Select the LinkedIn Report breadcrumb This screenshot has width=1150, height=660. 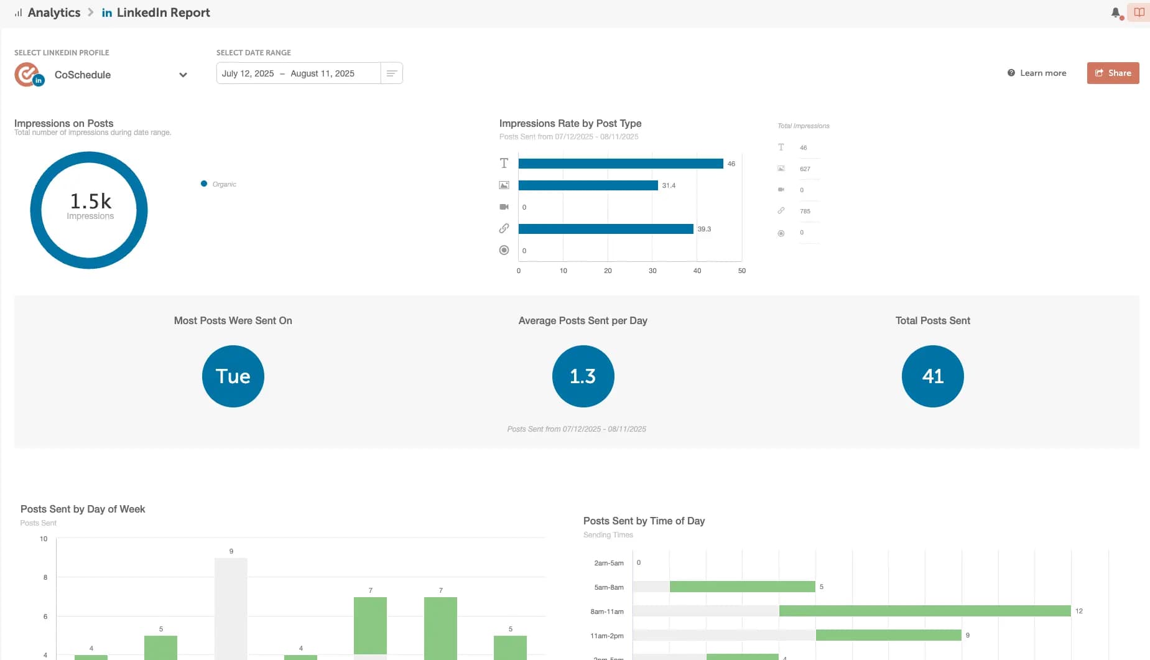[x=163, y=13]
